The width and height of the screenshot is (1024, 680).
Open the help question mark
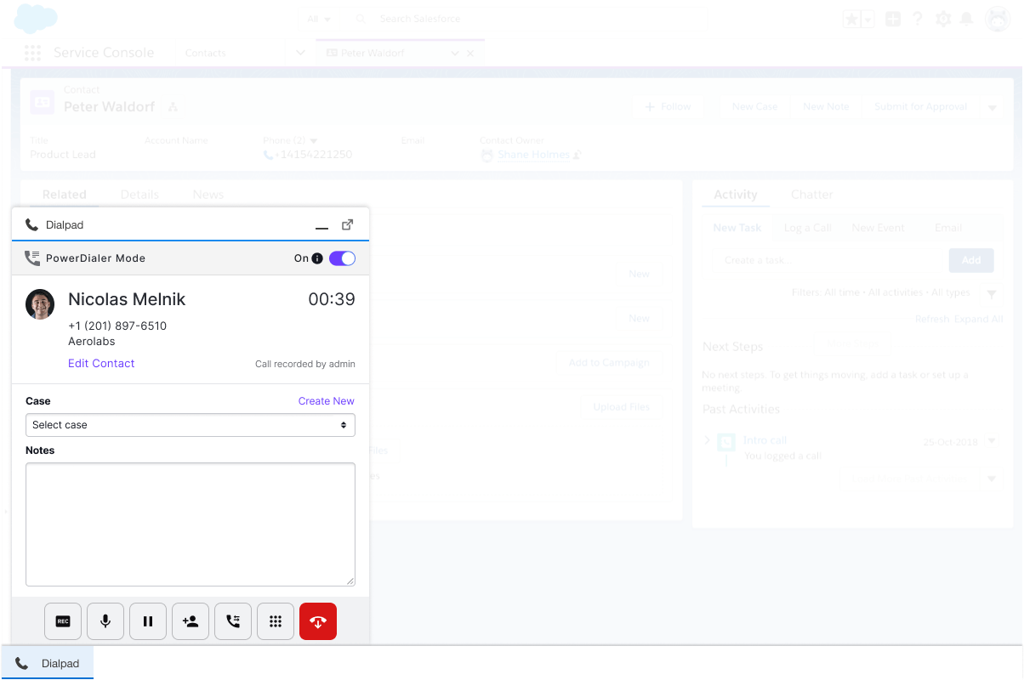click(918, 19)
